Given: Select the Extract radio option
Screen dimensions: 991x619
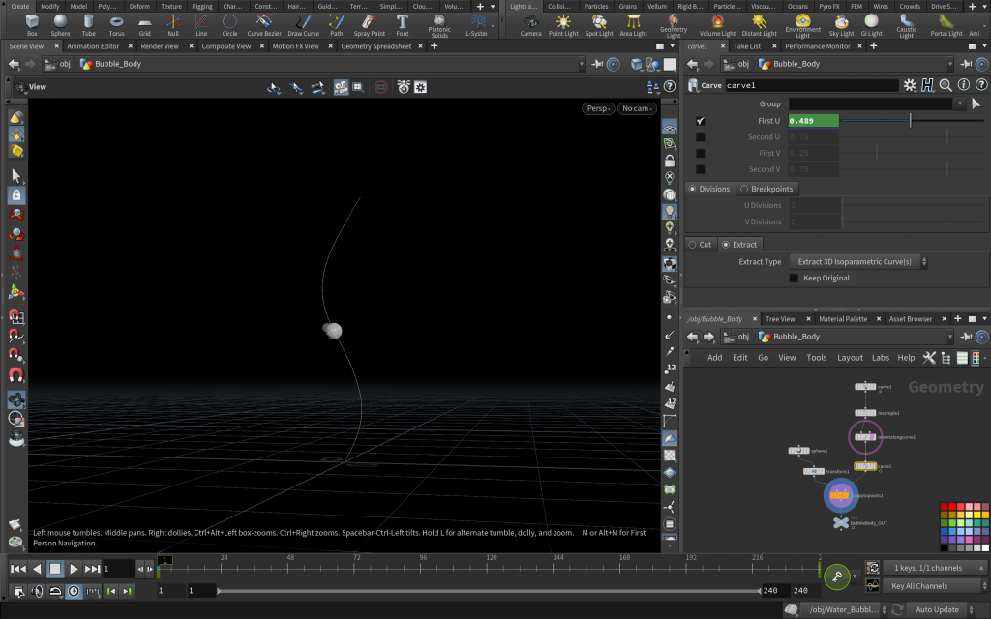Looking at the screenshot, I should pos(739,245).
